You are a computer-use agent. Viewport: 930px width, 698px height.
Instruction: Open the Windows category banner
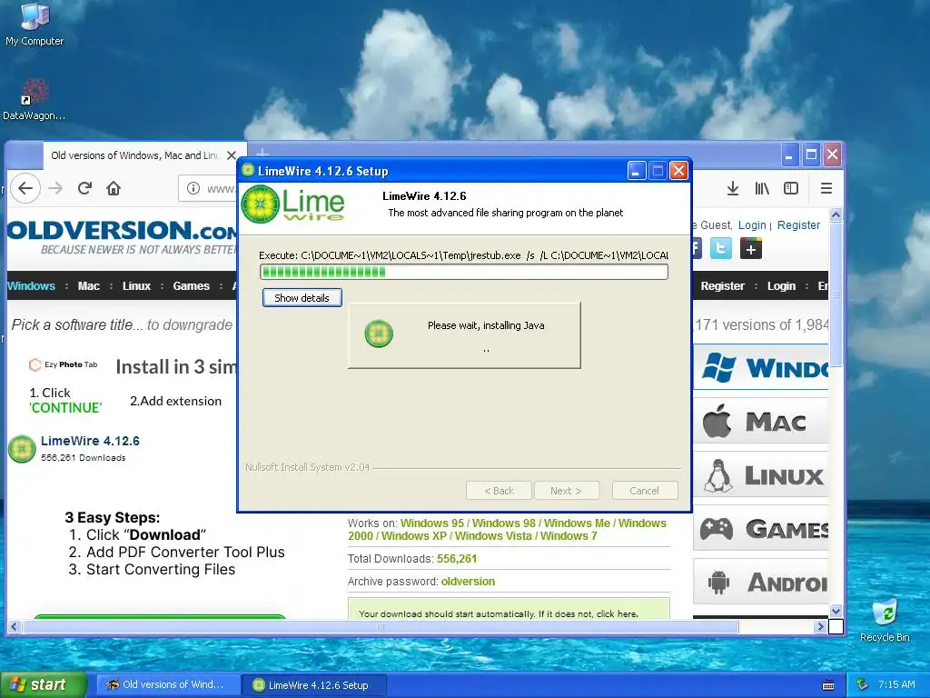coord(761,367)
